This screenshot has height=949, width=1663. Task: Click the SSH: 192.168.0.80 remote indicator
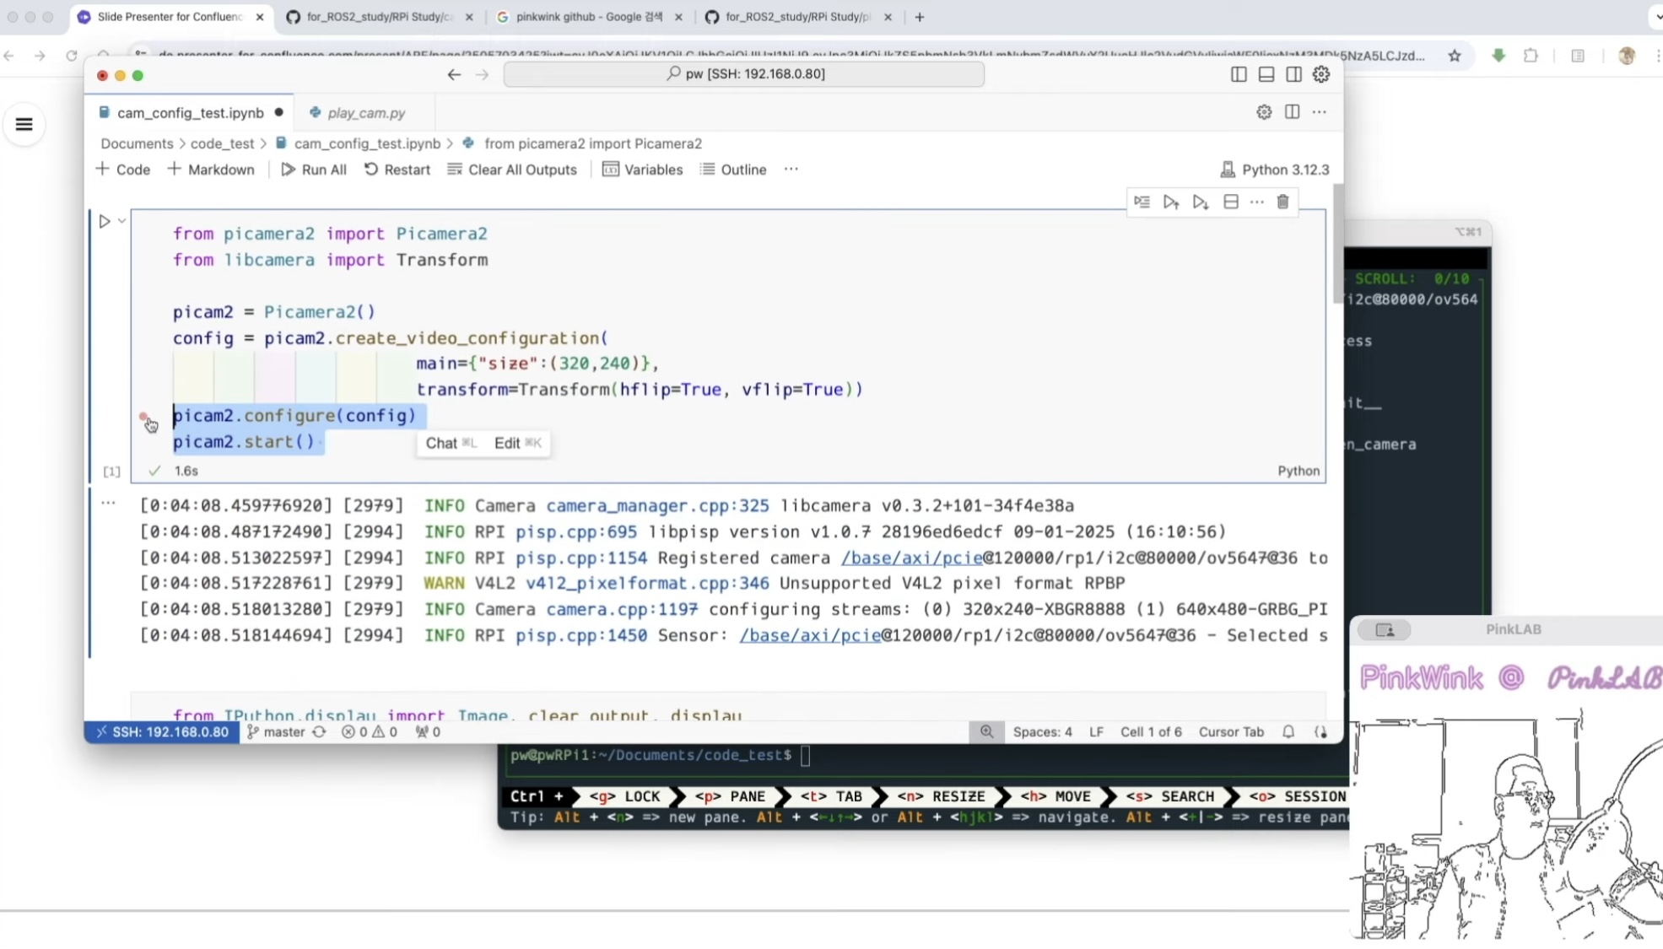(x=161, y=731)
